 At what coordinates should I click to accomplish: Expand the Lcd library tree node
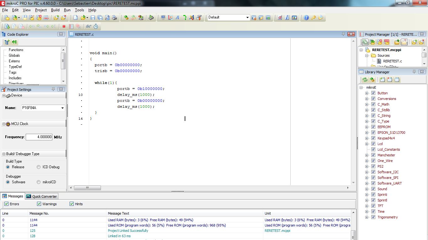coord(367,144)
